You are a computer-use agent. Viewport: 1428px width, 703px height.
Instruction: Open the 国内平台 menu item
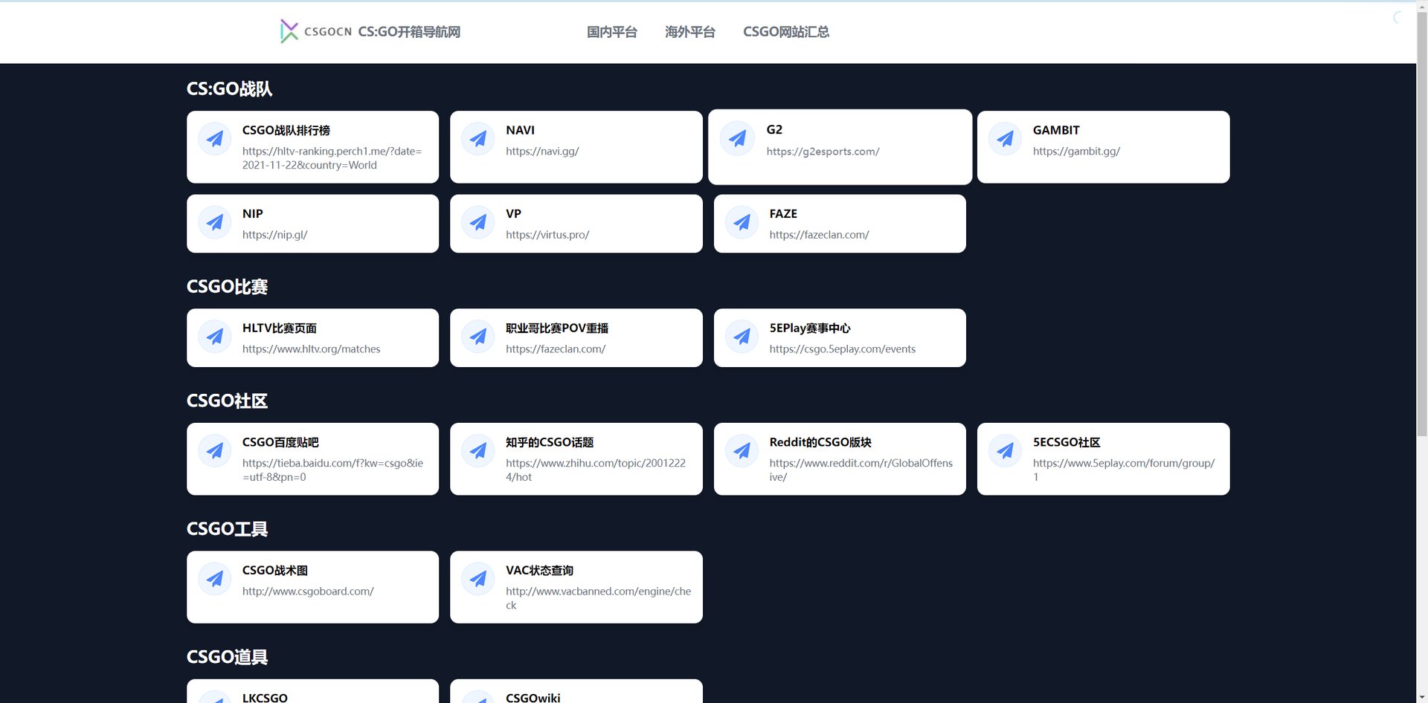tap(612, 32)
